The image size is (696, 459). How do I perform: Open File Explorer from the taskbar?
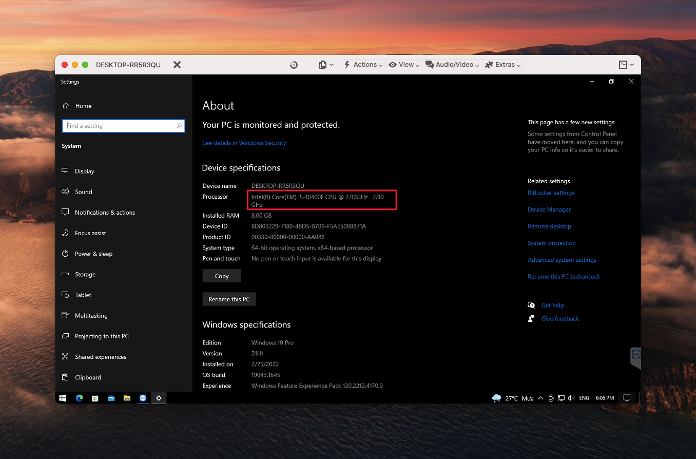pos(127,398)
